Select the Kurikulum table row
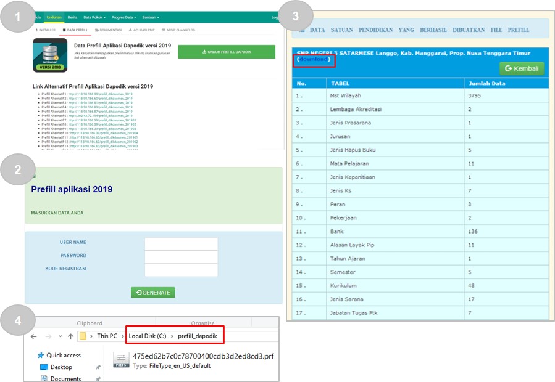Viewport: 555px width, 382px height. coord(420,285)
